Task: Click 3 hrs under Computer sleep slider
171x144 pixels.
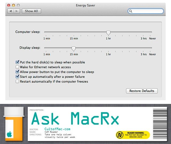Action: (x=143, y=38)
